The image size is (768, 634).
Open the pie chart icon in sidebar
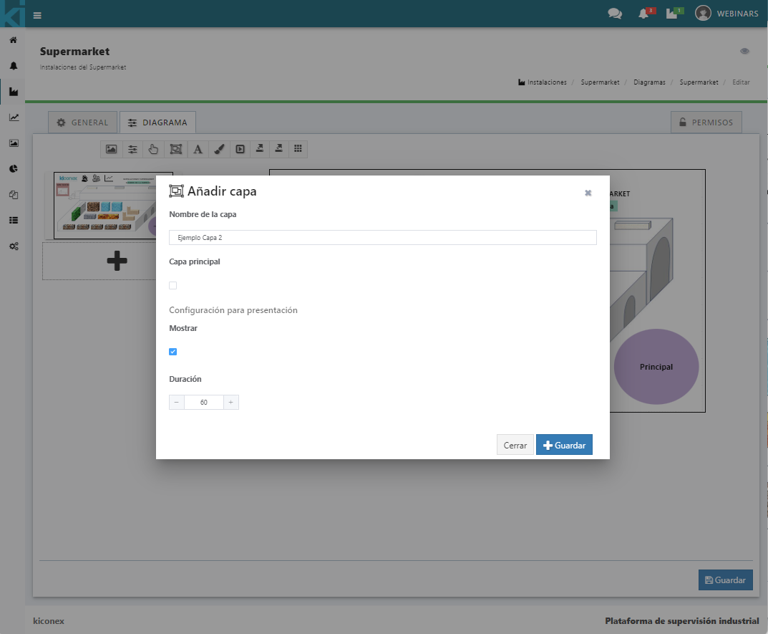pyautogui.click(x=13, y=169)
